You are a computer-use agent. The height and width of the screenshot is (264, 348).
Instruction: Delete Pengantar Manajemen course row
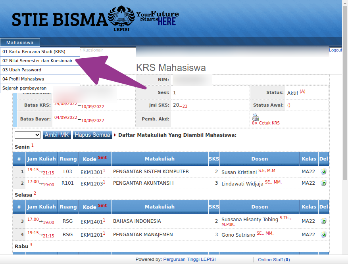[x=323, y=235]
